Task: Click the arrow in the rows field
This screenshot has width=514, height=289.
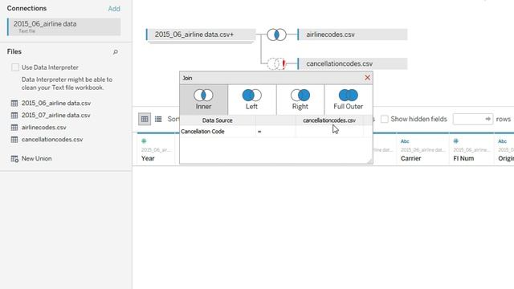Action: 488,120
